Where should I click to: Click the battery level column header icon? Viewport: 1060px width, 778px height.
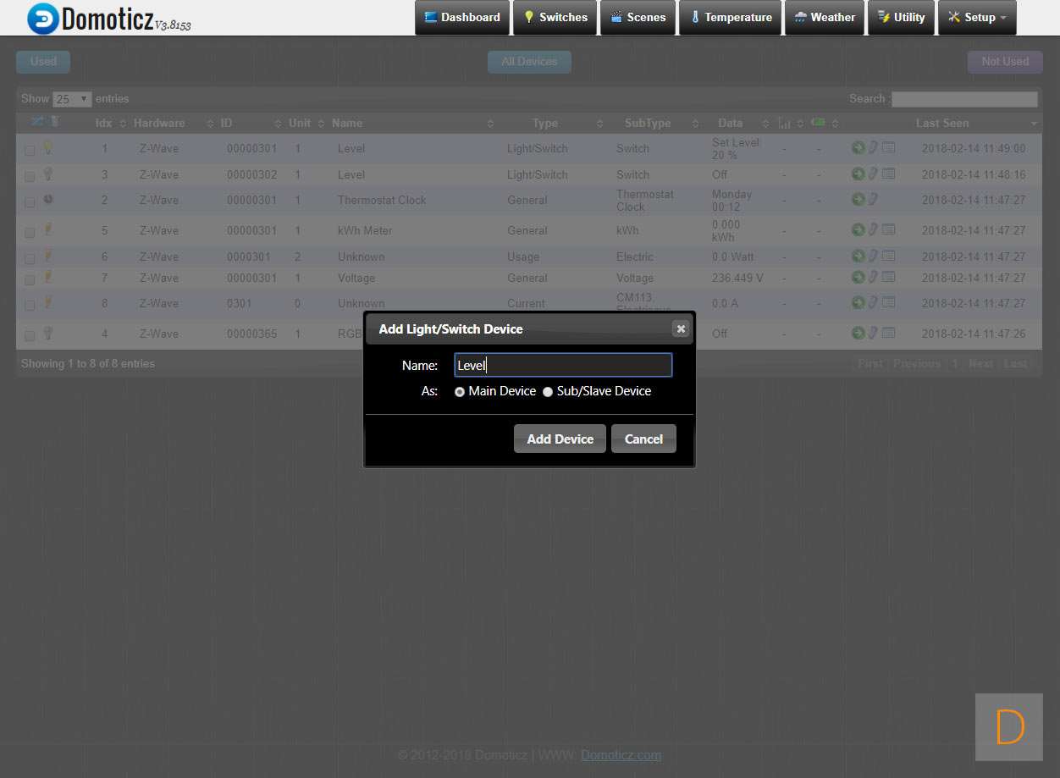click(x=818, y=123)
